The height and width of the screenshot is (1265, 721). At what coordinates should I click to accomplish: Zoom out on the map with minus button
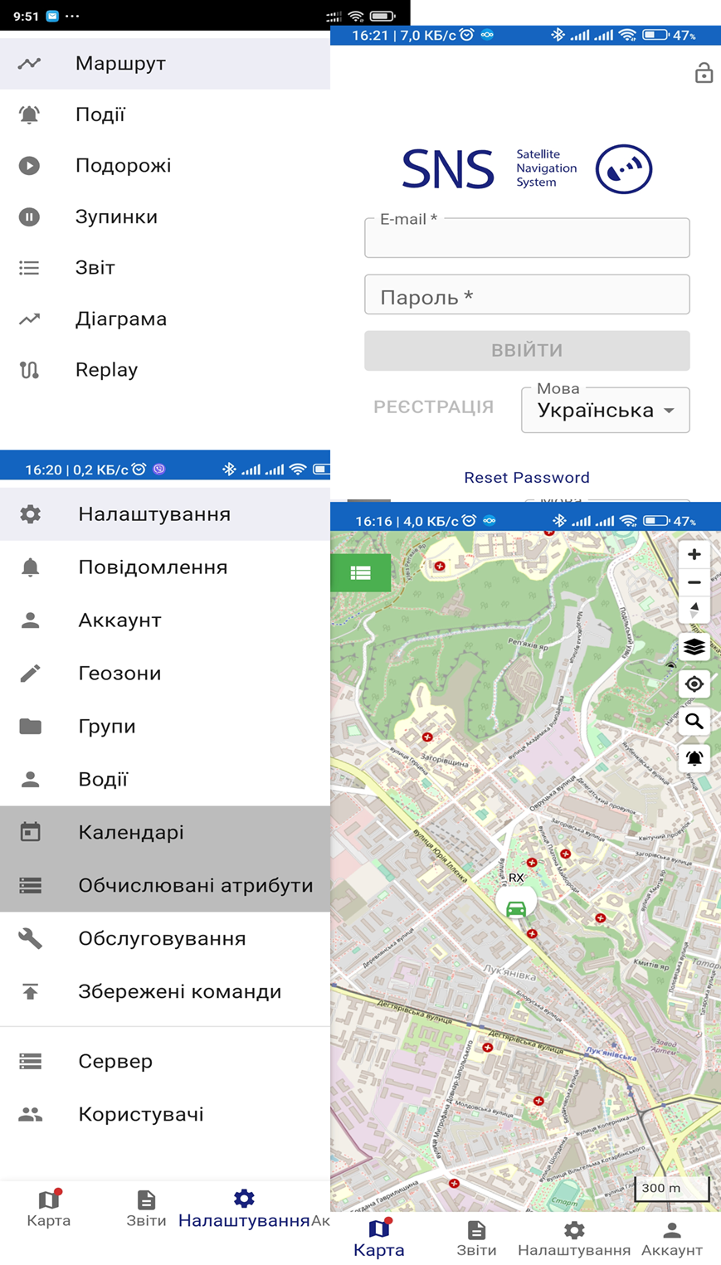[694, 582]
